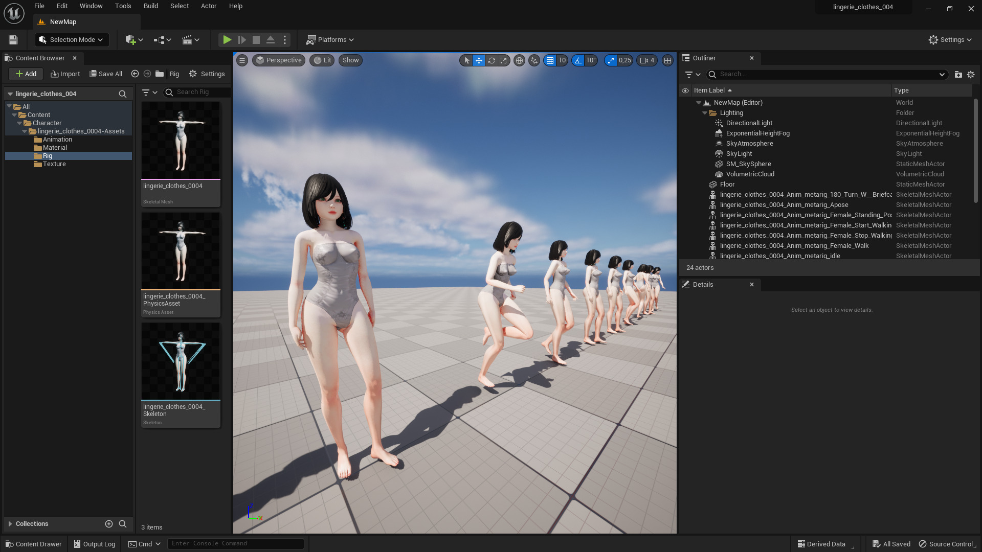Create a new folder in the Outliner
Screen dimensions: 982x552
(958, 75)
